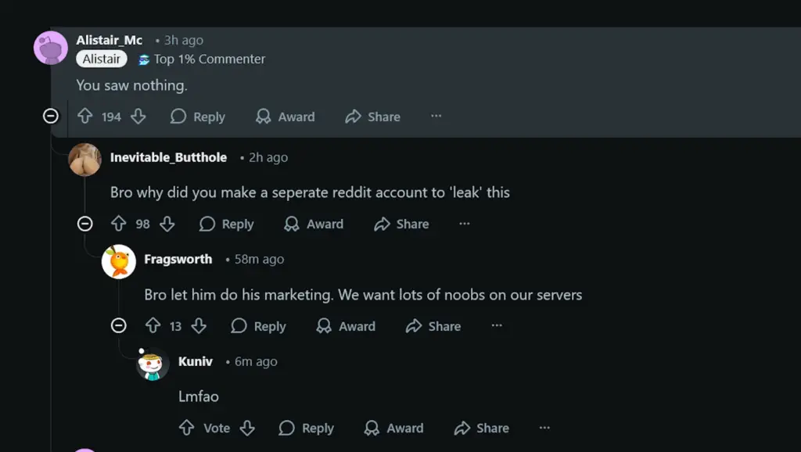Open the overflow menu on Alistair_Mc's comment
Screen dimensions: 801x452
(x=435, y=116)
